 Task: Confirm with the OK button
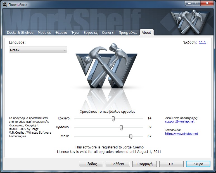pos(171,164)
